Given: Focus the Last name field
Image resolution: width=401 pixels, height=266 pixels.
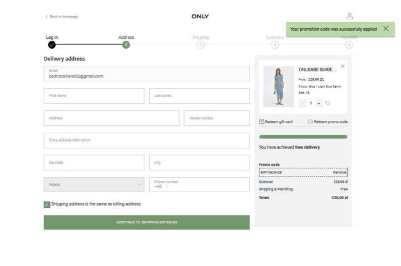Looking at the screenshot, I should pos(199,96).
